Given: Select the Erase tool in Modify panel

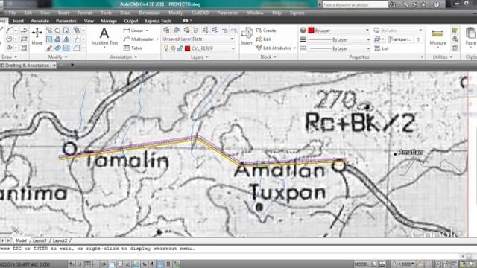Looking at the screenshot, I should [49, 48].
